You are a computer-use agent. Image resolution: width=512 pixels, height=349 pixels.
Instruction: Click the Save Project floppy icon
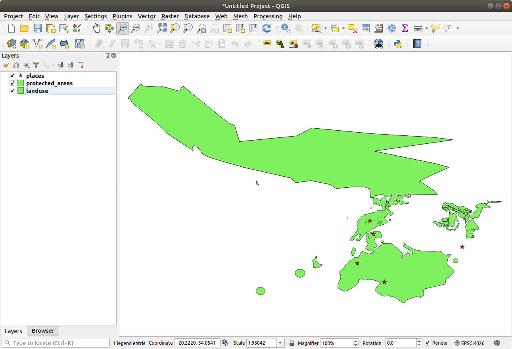(38, 28)
